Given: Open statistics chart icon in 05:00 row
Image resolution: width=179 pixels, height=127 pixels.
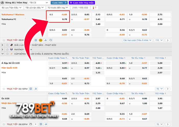Looking at the screenshot, I should (x=46, y=40).
